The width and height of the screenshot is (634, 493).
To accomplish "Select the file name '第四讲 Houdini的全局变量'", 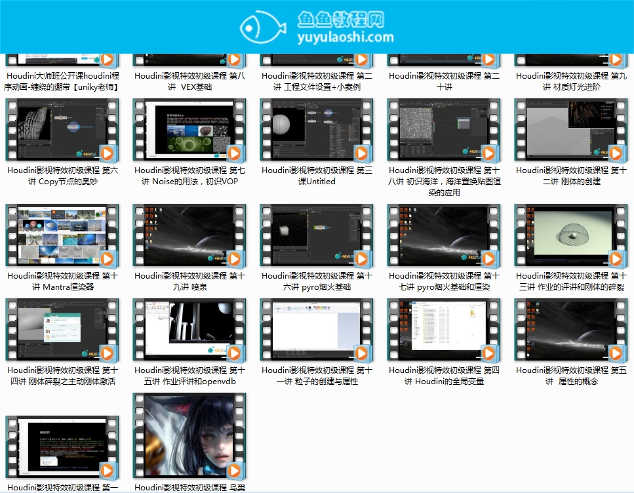I will click(x=444, y=376).
